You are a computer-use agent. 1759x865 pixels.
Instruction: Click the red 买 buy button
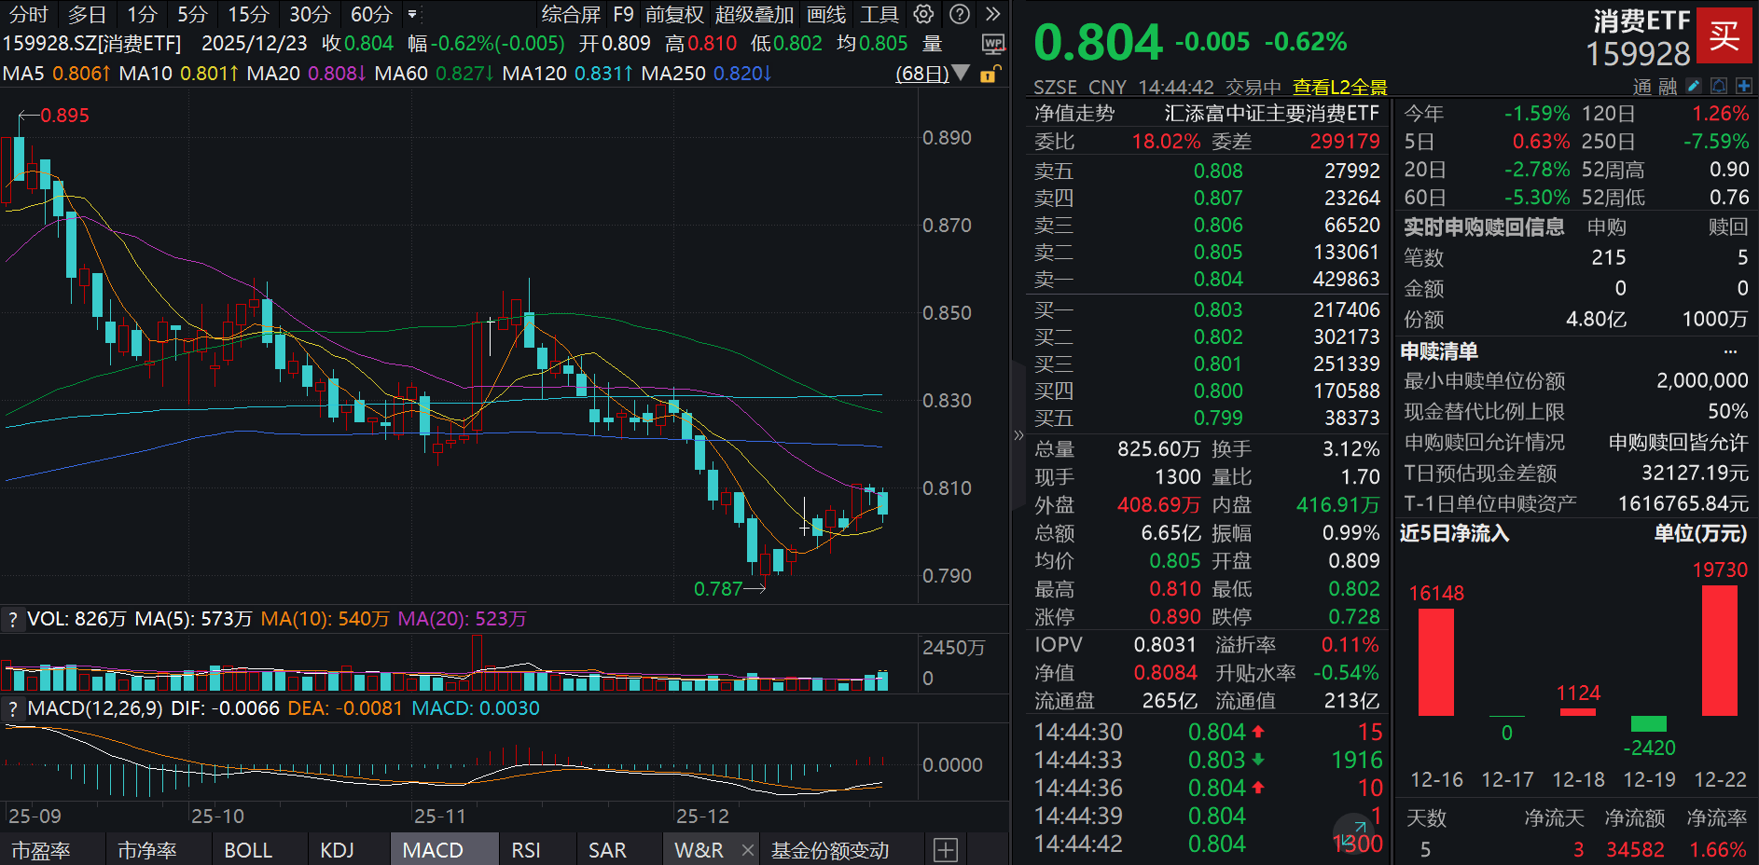(x=1724, y=36)
